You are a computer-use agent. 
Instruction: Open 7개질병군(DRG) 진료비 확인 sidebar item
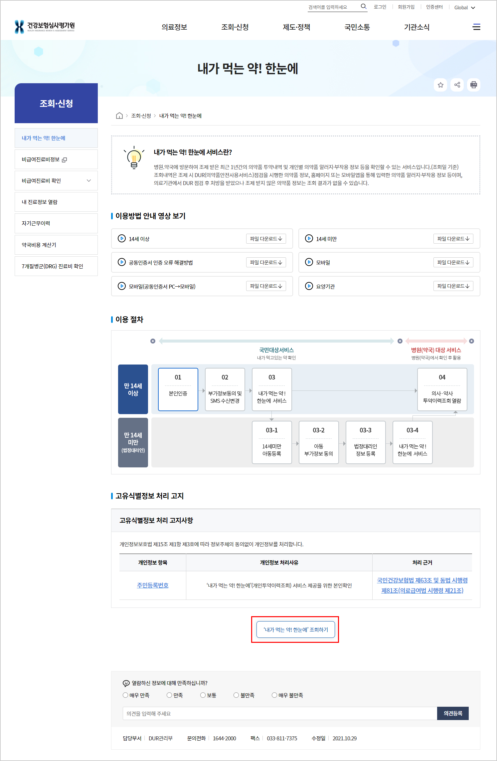(x=56, y=266)
